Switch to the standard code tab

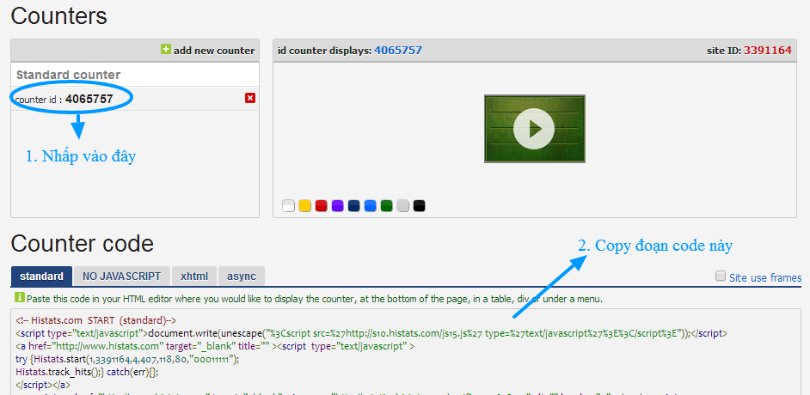tap(41, 276)
